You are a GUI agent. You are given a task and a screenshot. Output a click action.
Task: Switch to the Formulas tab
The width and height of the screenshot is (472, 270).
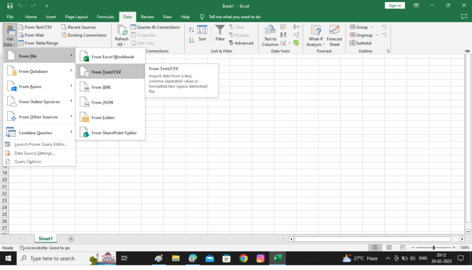(x=106, y=17)
